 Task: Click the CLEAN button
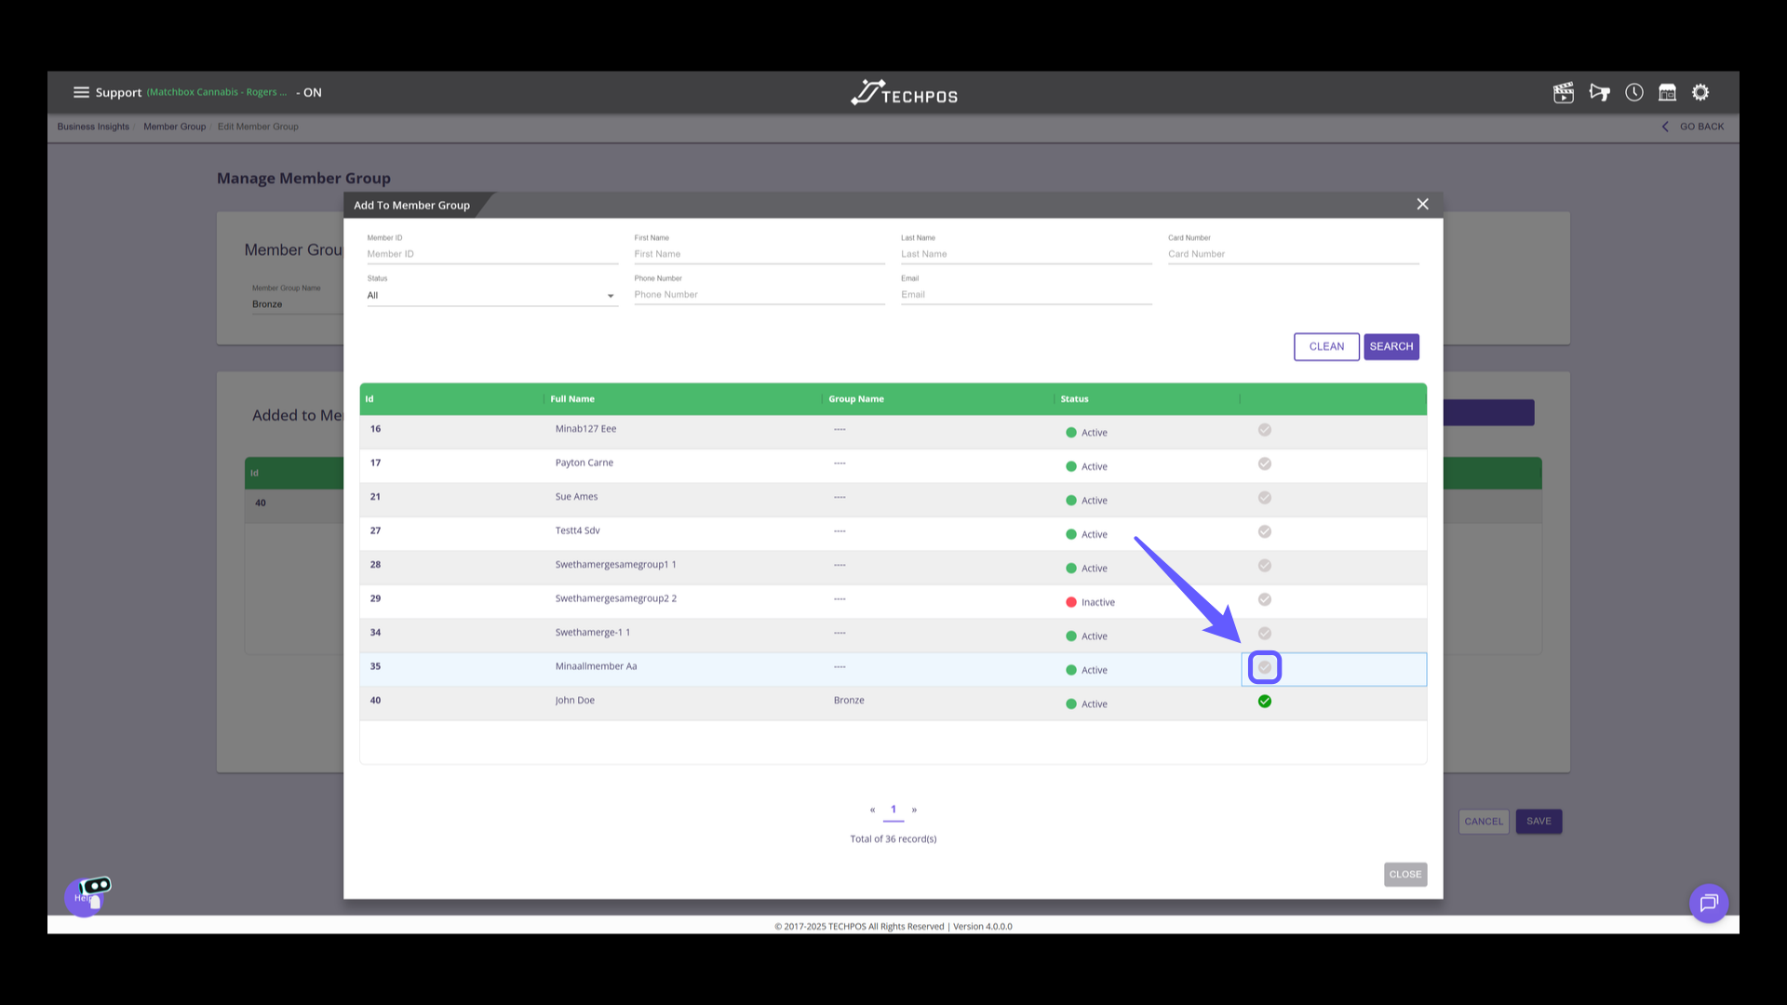pyautogui.click(x=1326, y=346)
